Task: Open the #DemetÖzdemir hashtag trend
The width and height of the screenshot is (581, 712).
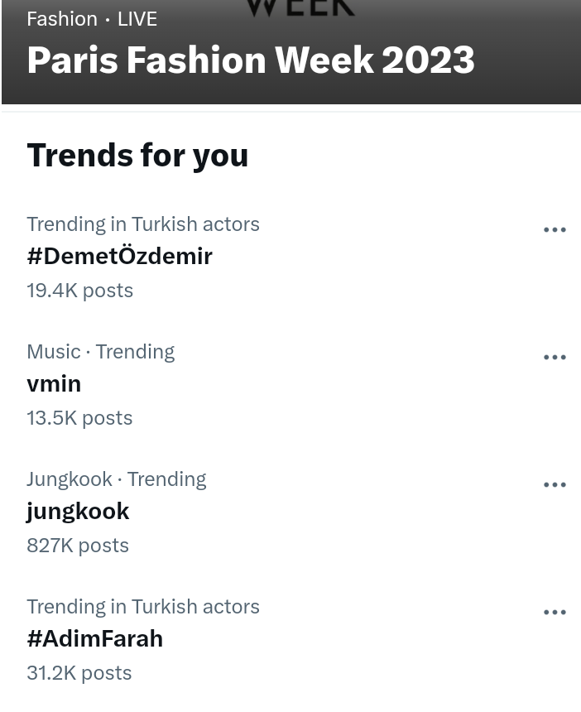Action: (x=119, y=256)
